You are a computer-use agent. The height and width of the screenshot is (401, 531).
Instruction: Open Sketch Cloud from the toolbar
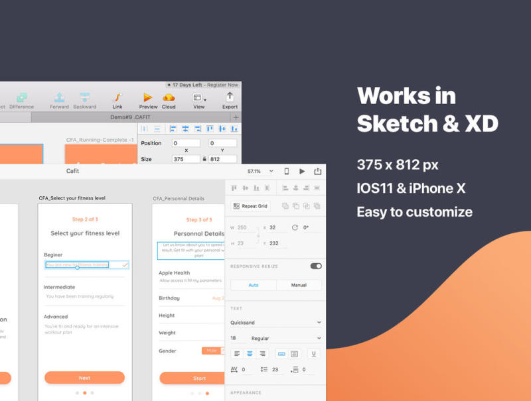pyautogui.click(x=167, y=98)
